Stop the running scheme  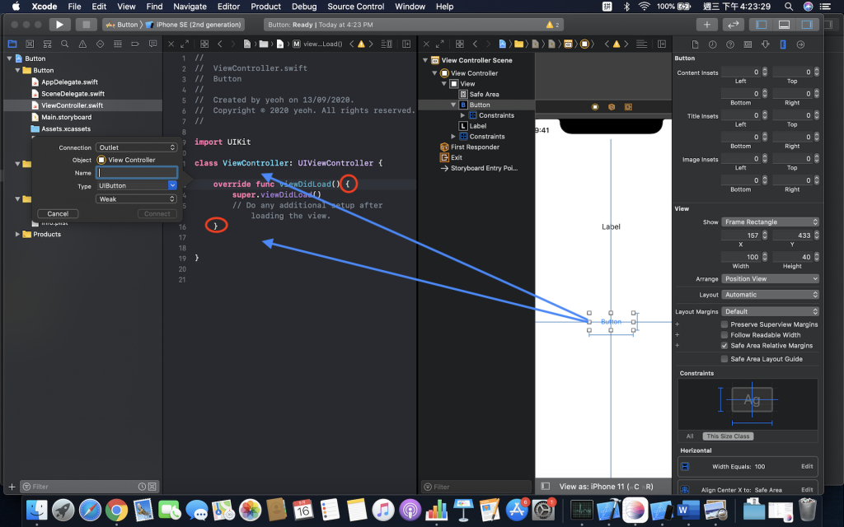86,24
